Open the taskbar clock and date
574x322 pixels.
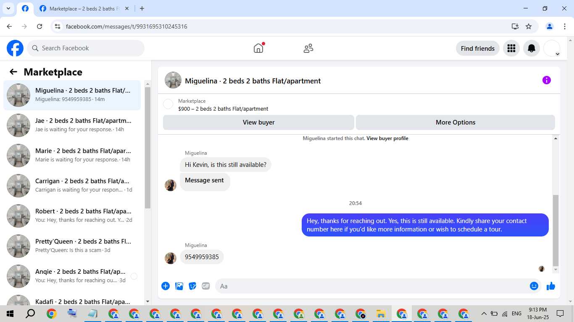[x=537, y=313]
